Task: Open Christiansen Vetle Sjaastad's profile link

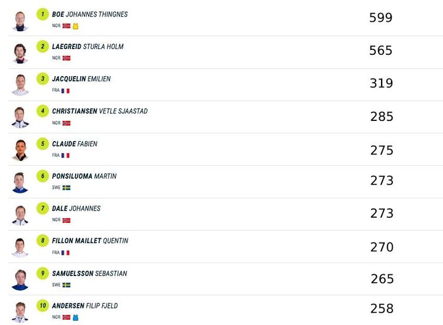Action: 99,111
